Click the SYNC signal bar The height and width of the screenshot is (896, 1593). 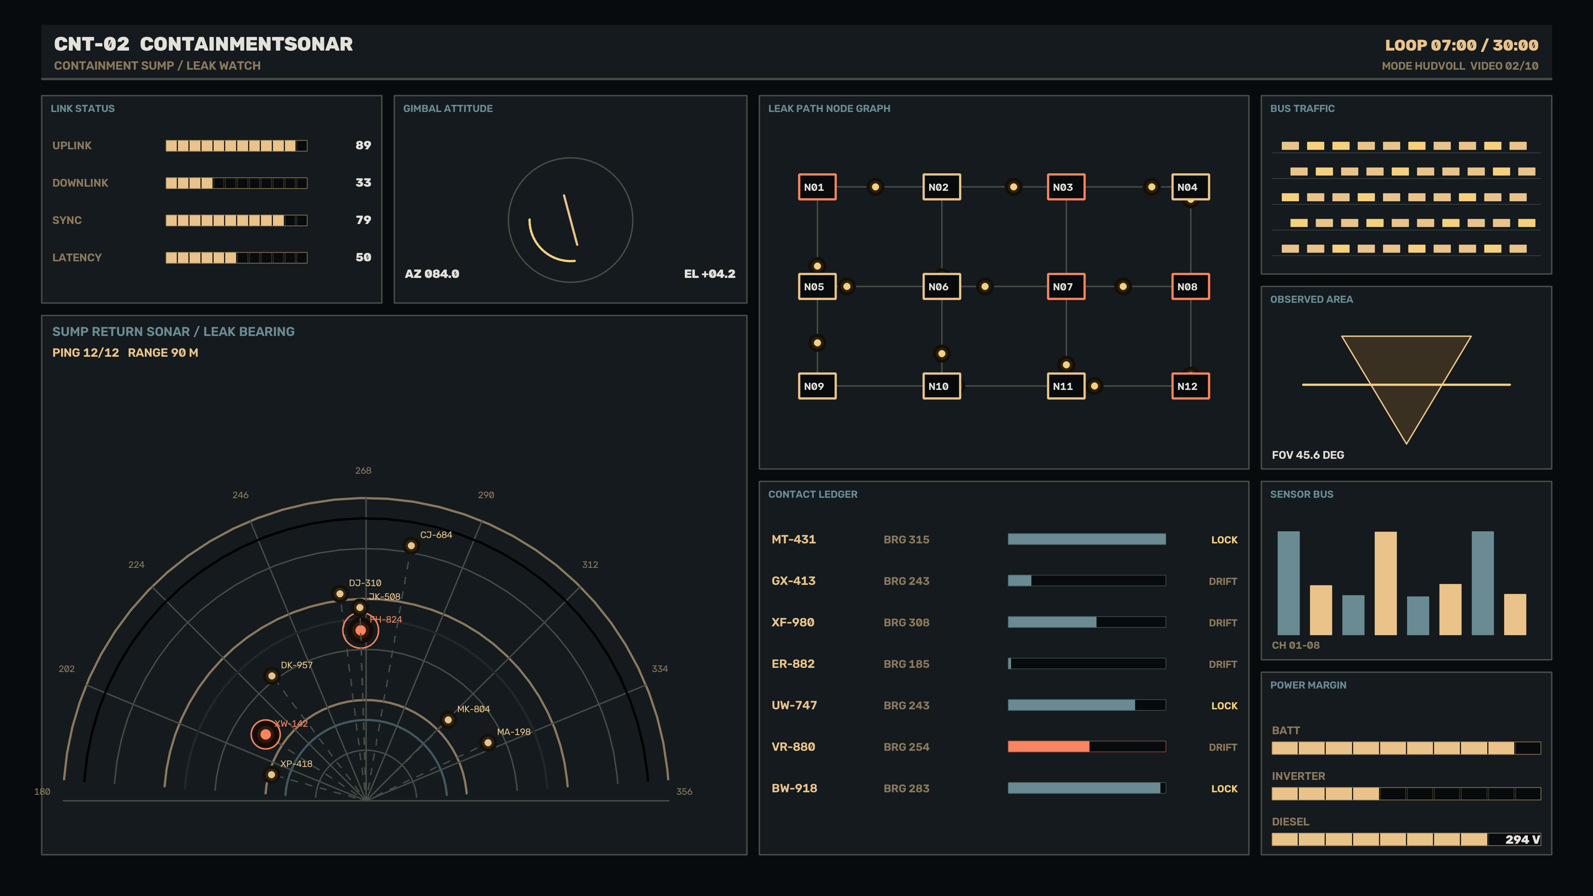click(236, 220)
